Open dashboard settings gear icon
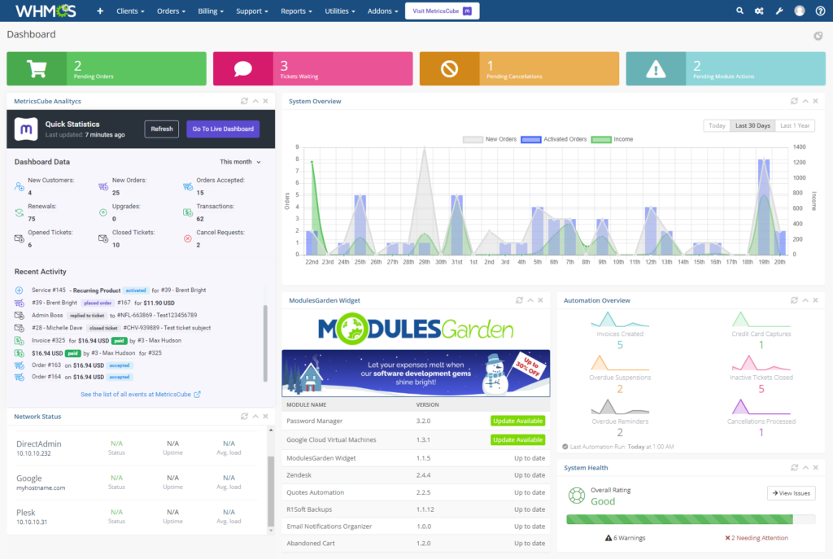This screenshot has width=833, height=559. tap(818, 36)
